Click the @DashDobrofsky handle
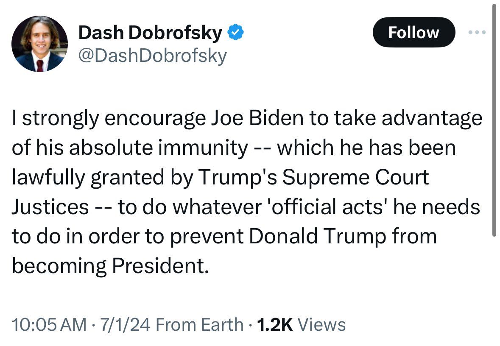 153,55
